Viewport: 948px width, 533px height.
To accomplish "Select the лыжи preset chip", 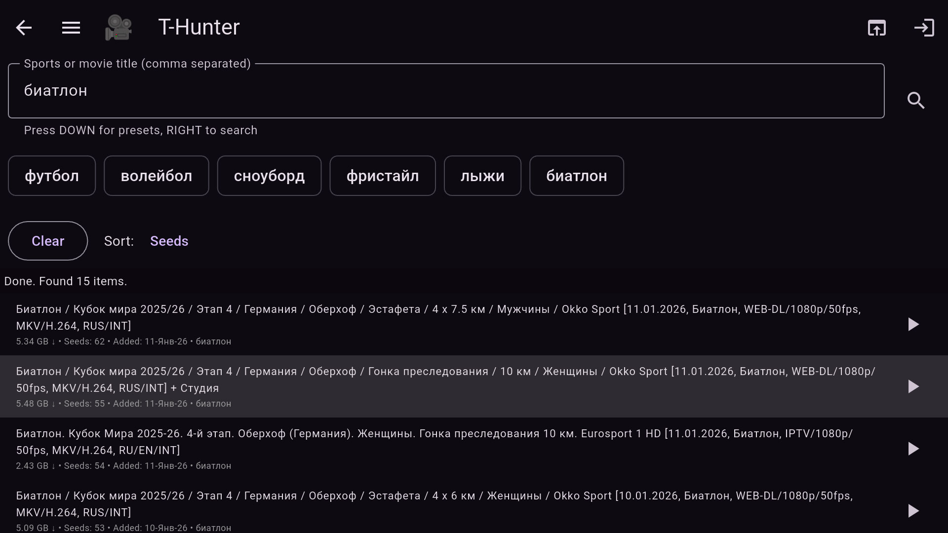I will point(482,176).
